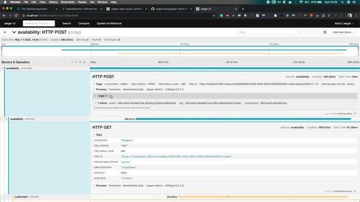The image size is (360, 202).
Task: Click the span.kind tag row
Action: (x=225, y=178)
